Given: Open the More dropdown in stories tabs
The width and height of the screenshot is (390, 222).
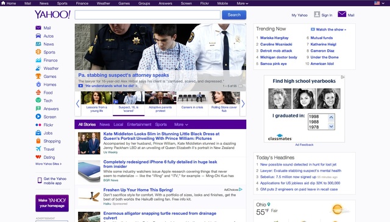Looking at the screenshot, I should [181, 125].
